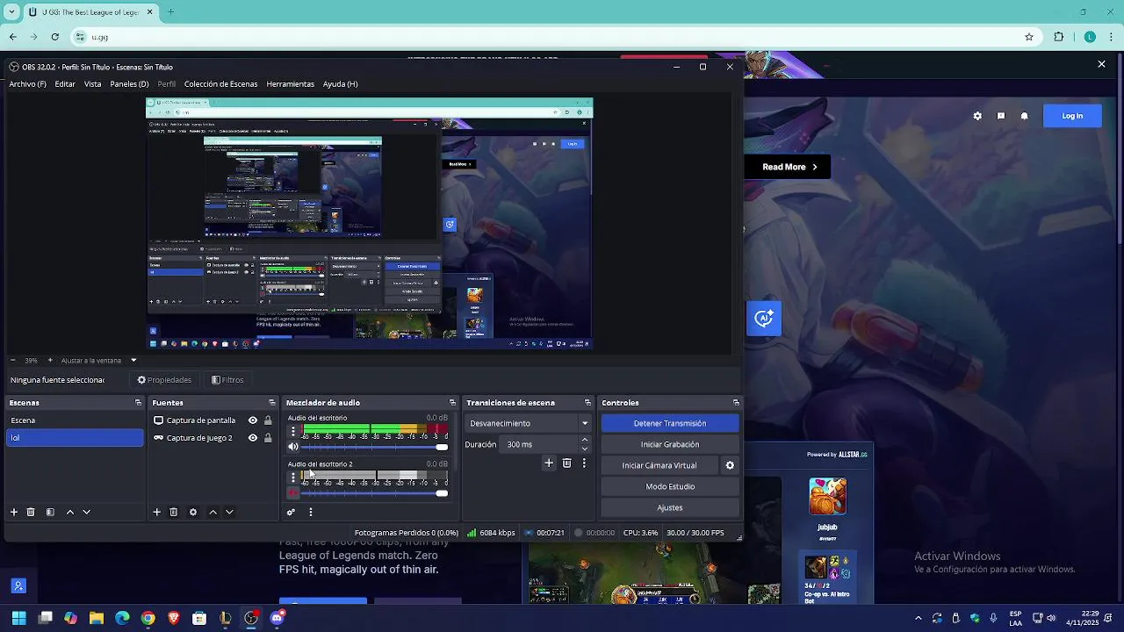Delete the selected scene with the trash icon
This screenshot has height=632, width=1124.
[x=31, y=512]
